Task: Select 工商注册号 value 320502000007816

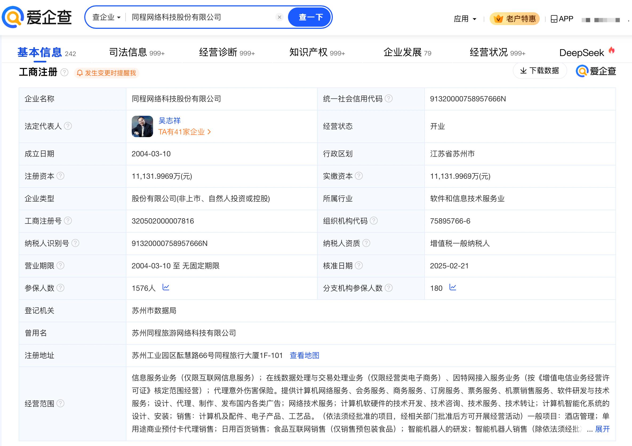Action: [163, 221]
